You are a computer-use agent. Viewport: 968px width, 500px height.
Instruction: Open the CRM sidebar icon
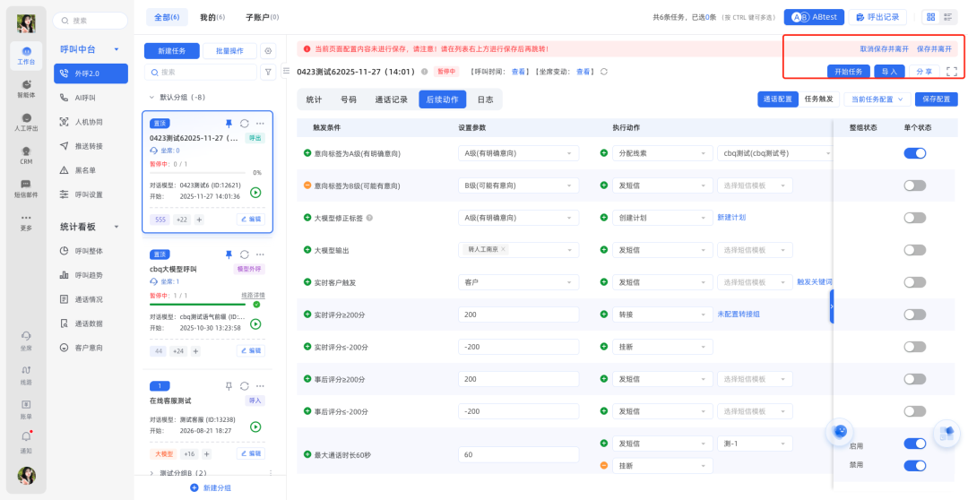pos(26,154)
